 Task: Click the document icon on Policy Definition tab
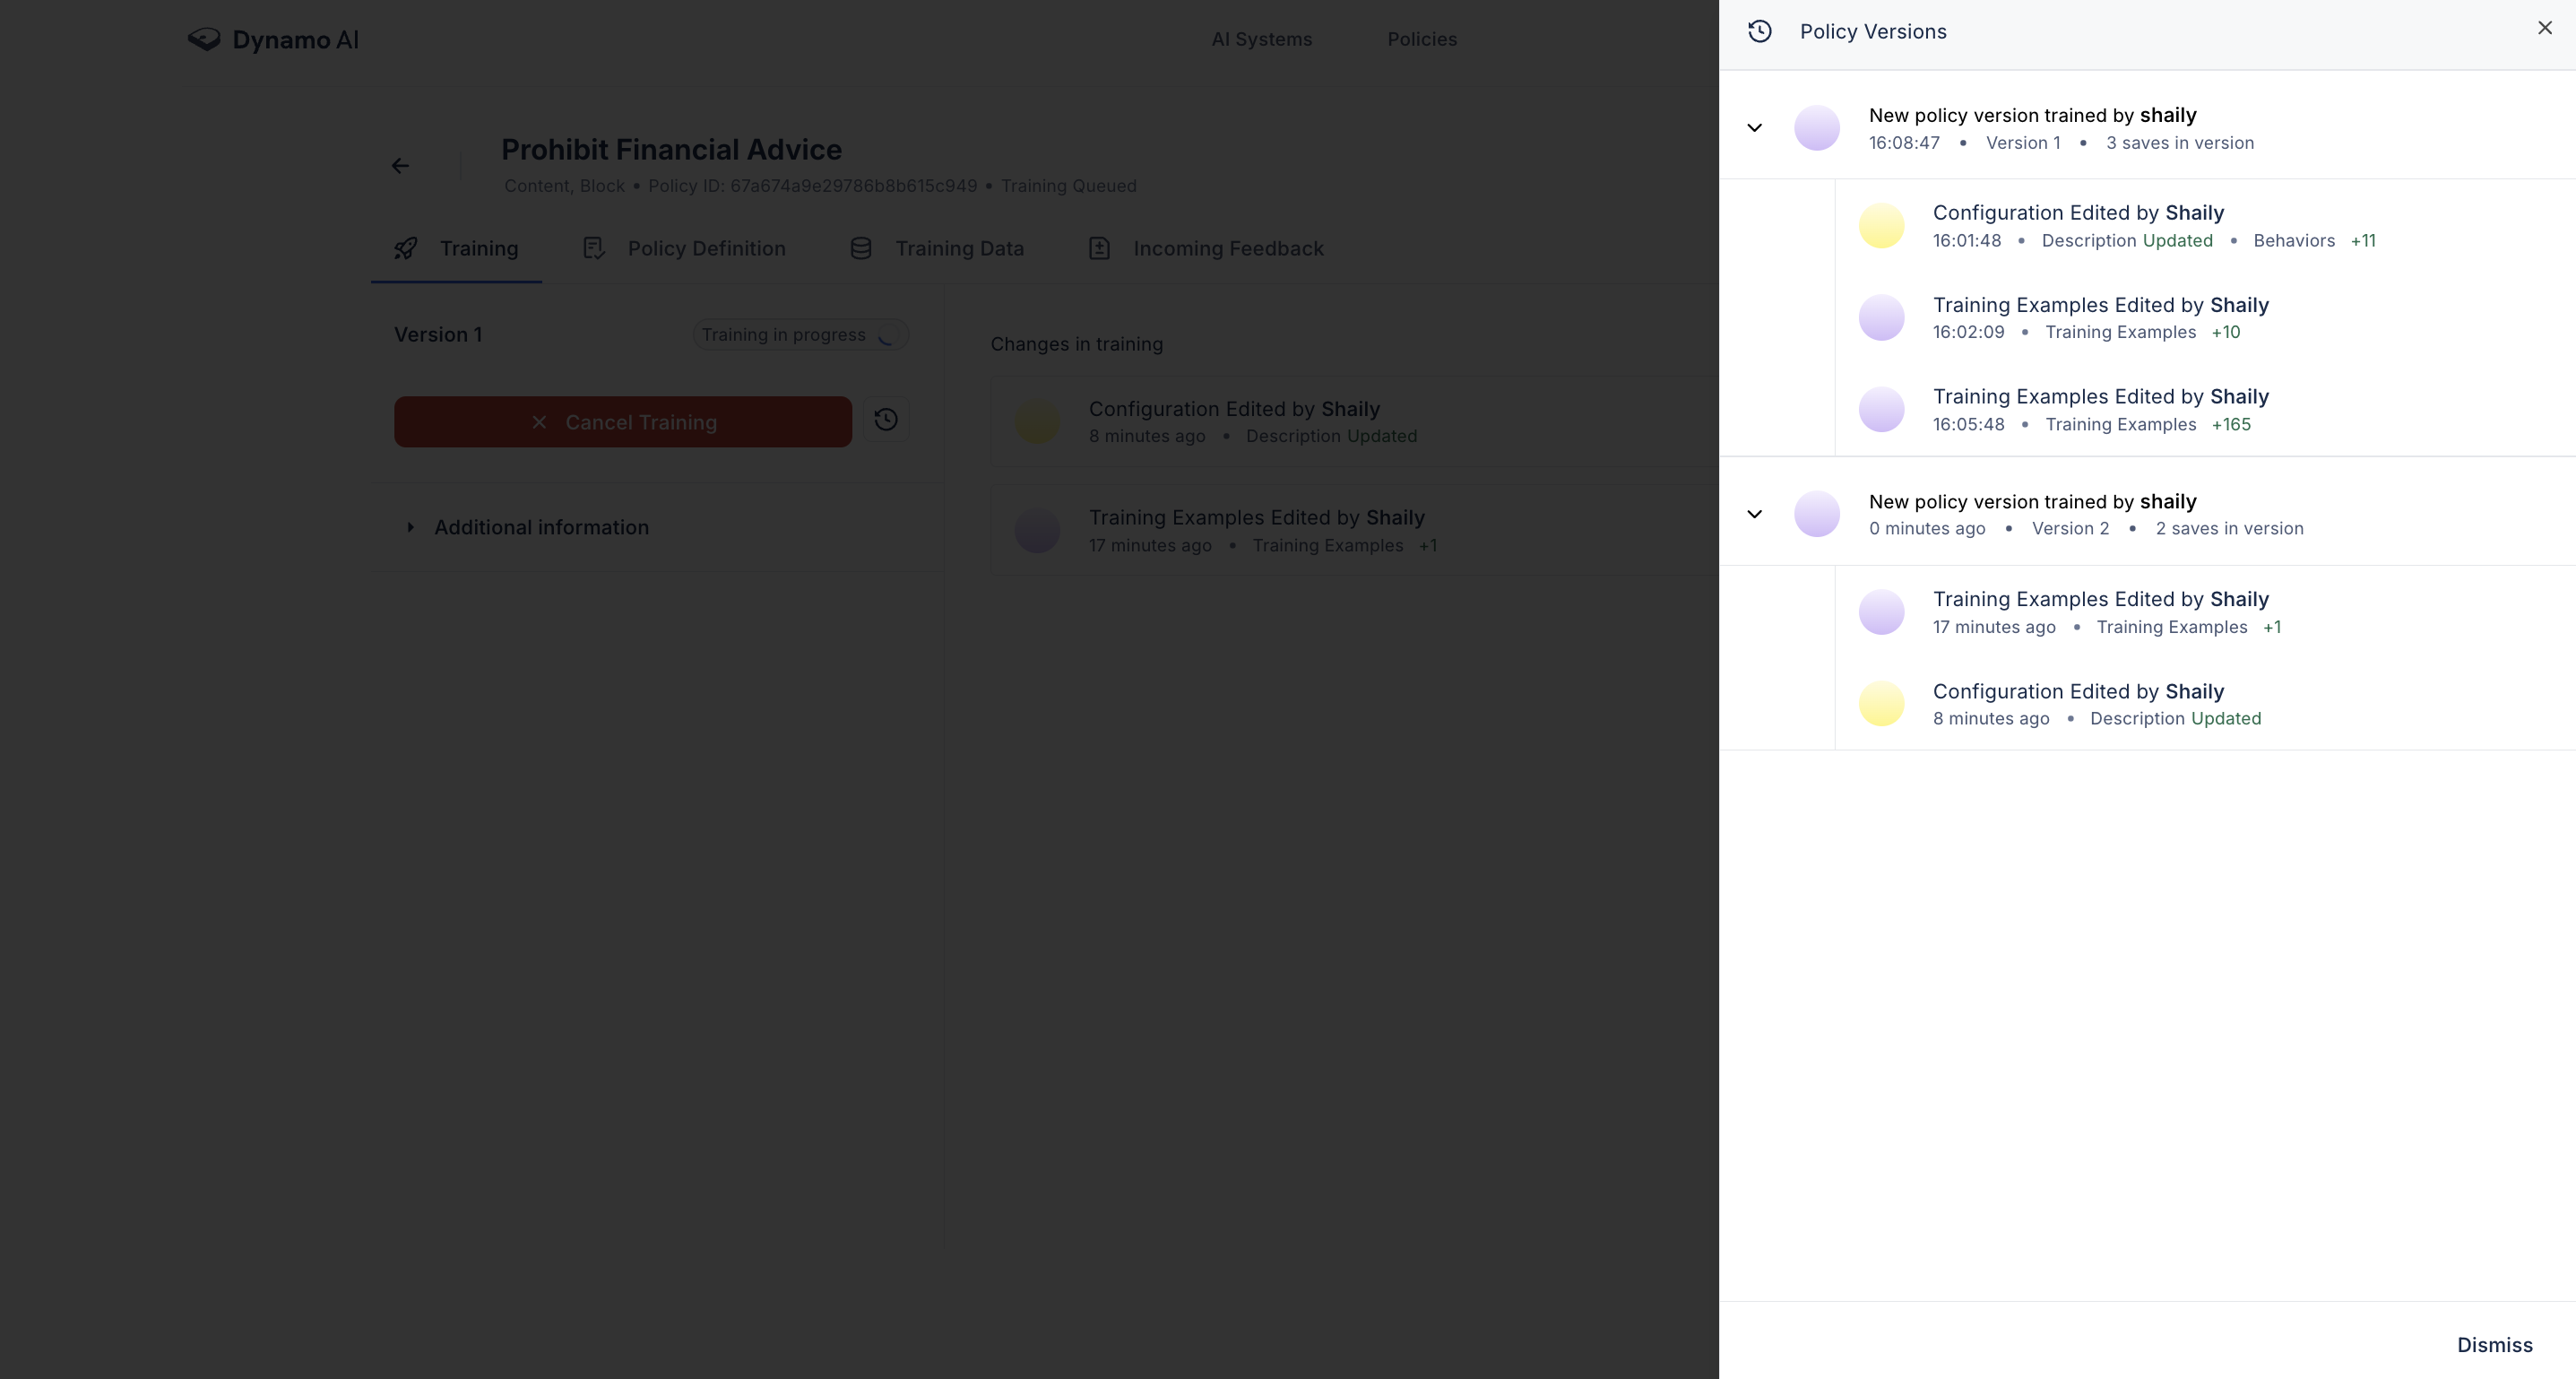(594, 249)
